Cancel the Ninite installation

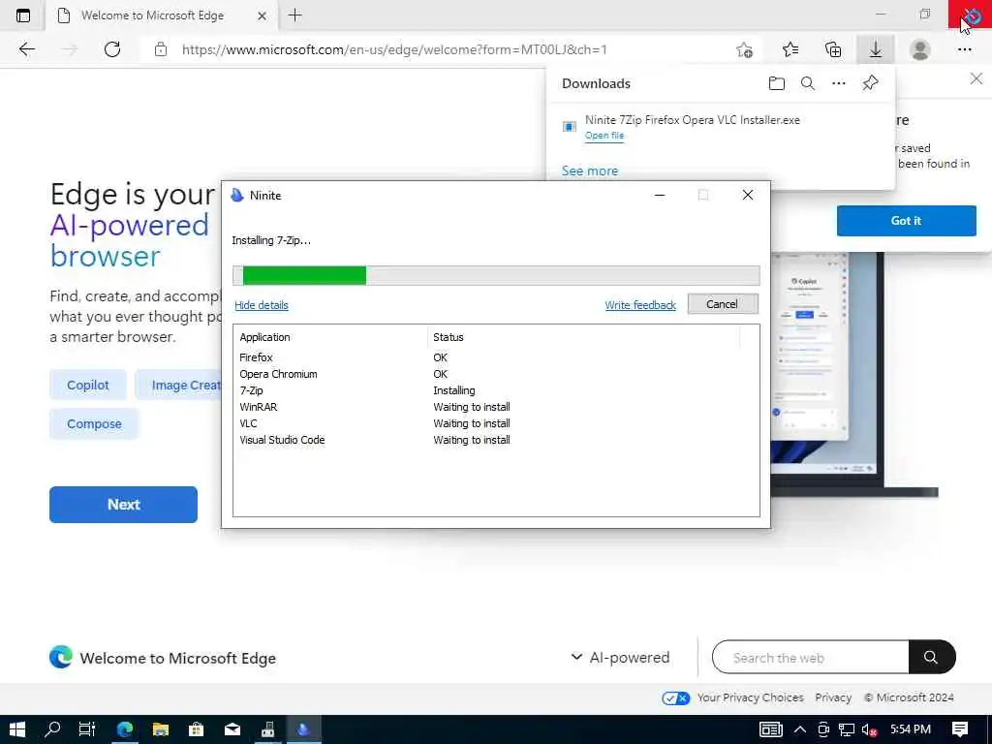coord(723,304)
